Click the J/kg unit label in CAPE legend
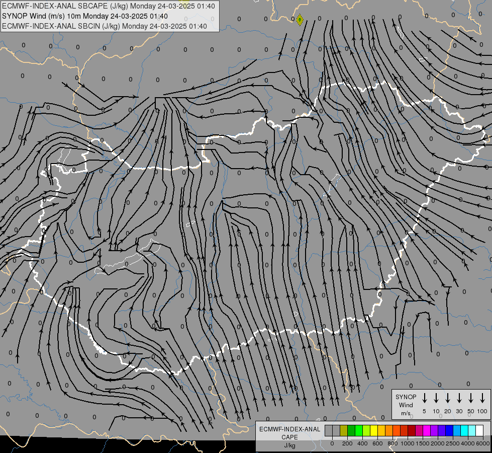 289,445
